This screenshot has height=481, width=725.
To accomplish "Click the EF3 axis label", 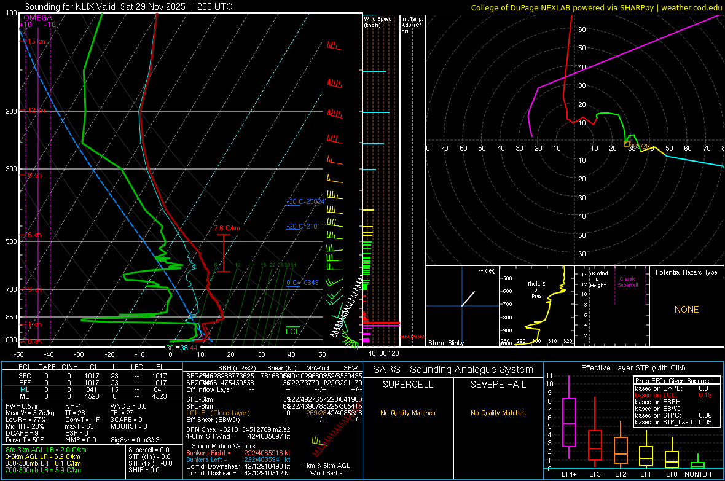I will pos(595,474).
